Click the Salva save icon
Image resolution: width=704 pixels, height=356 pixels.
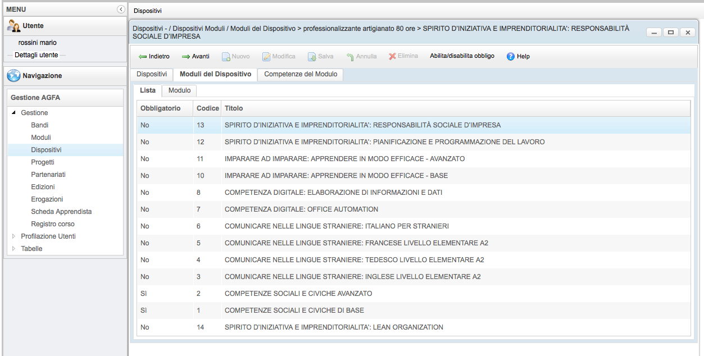[x=312, y=57]
